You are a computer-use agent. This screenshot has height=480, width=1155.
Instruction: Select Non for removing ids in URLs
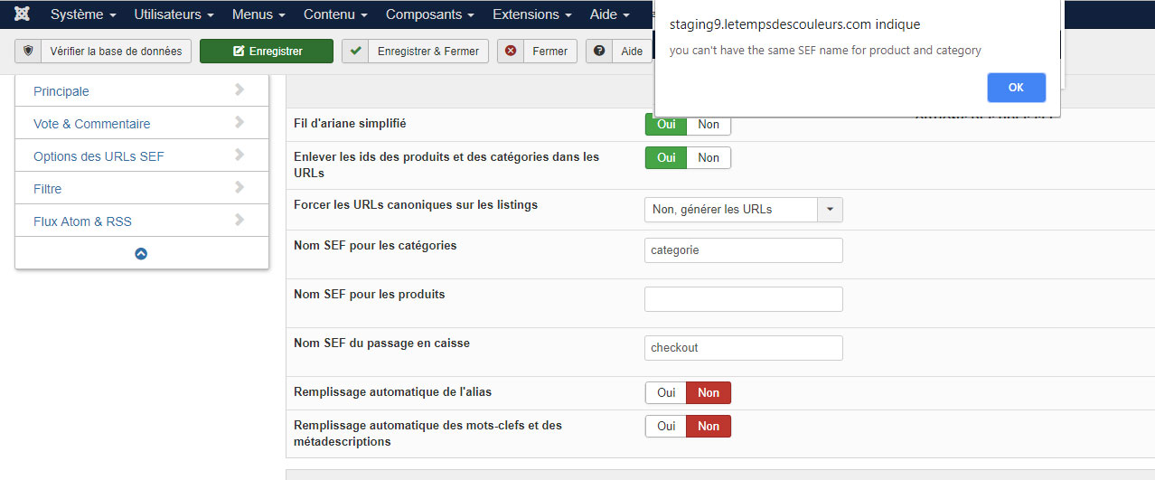pos(709,158)
